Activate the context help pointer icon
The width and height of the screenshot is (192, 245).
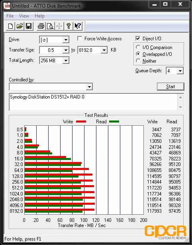click(78, 26)
